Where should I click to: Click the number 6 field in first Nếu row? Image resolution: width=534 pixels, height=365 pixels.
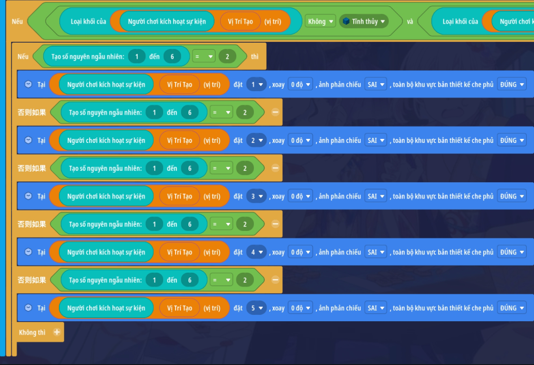pyautogui.click(x=172, y=57)
